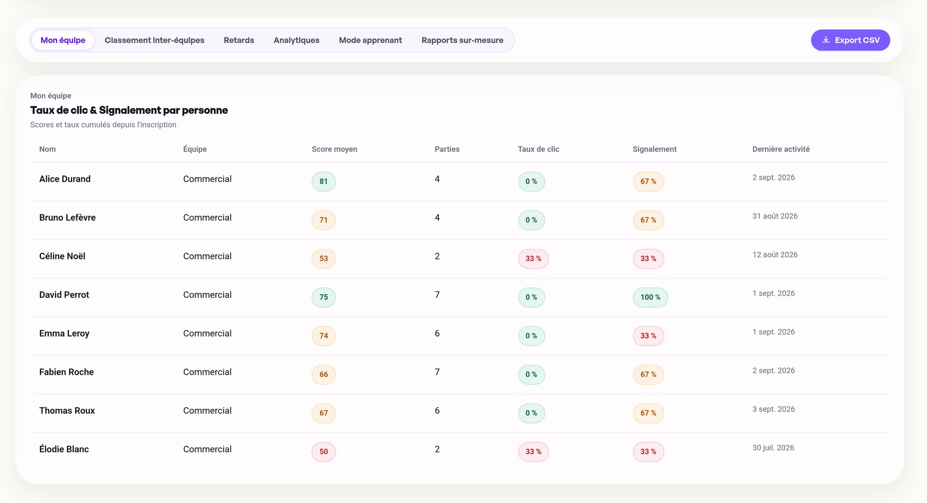Switch to the Mon équipe tab
The height and width of the screenshot is (503, 927).
click(x=63, y=40)
